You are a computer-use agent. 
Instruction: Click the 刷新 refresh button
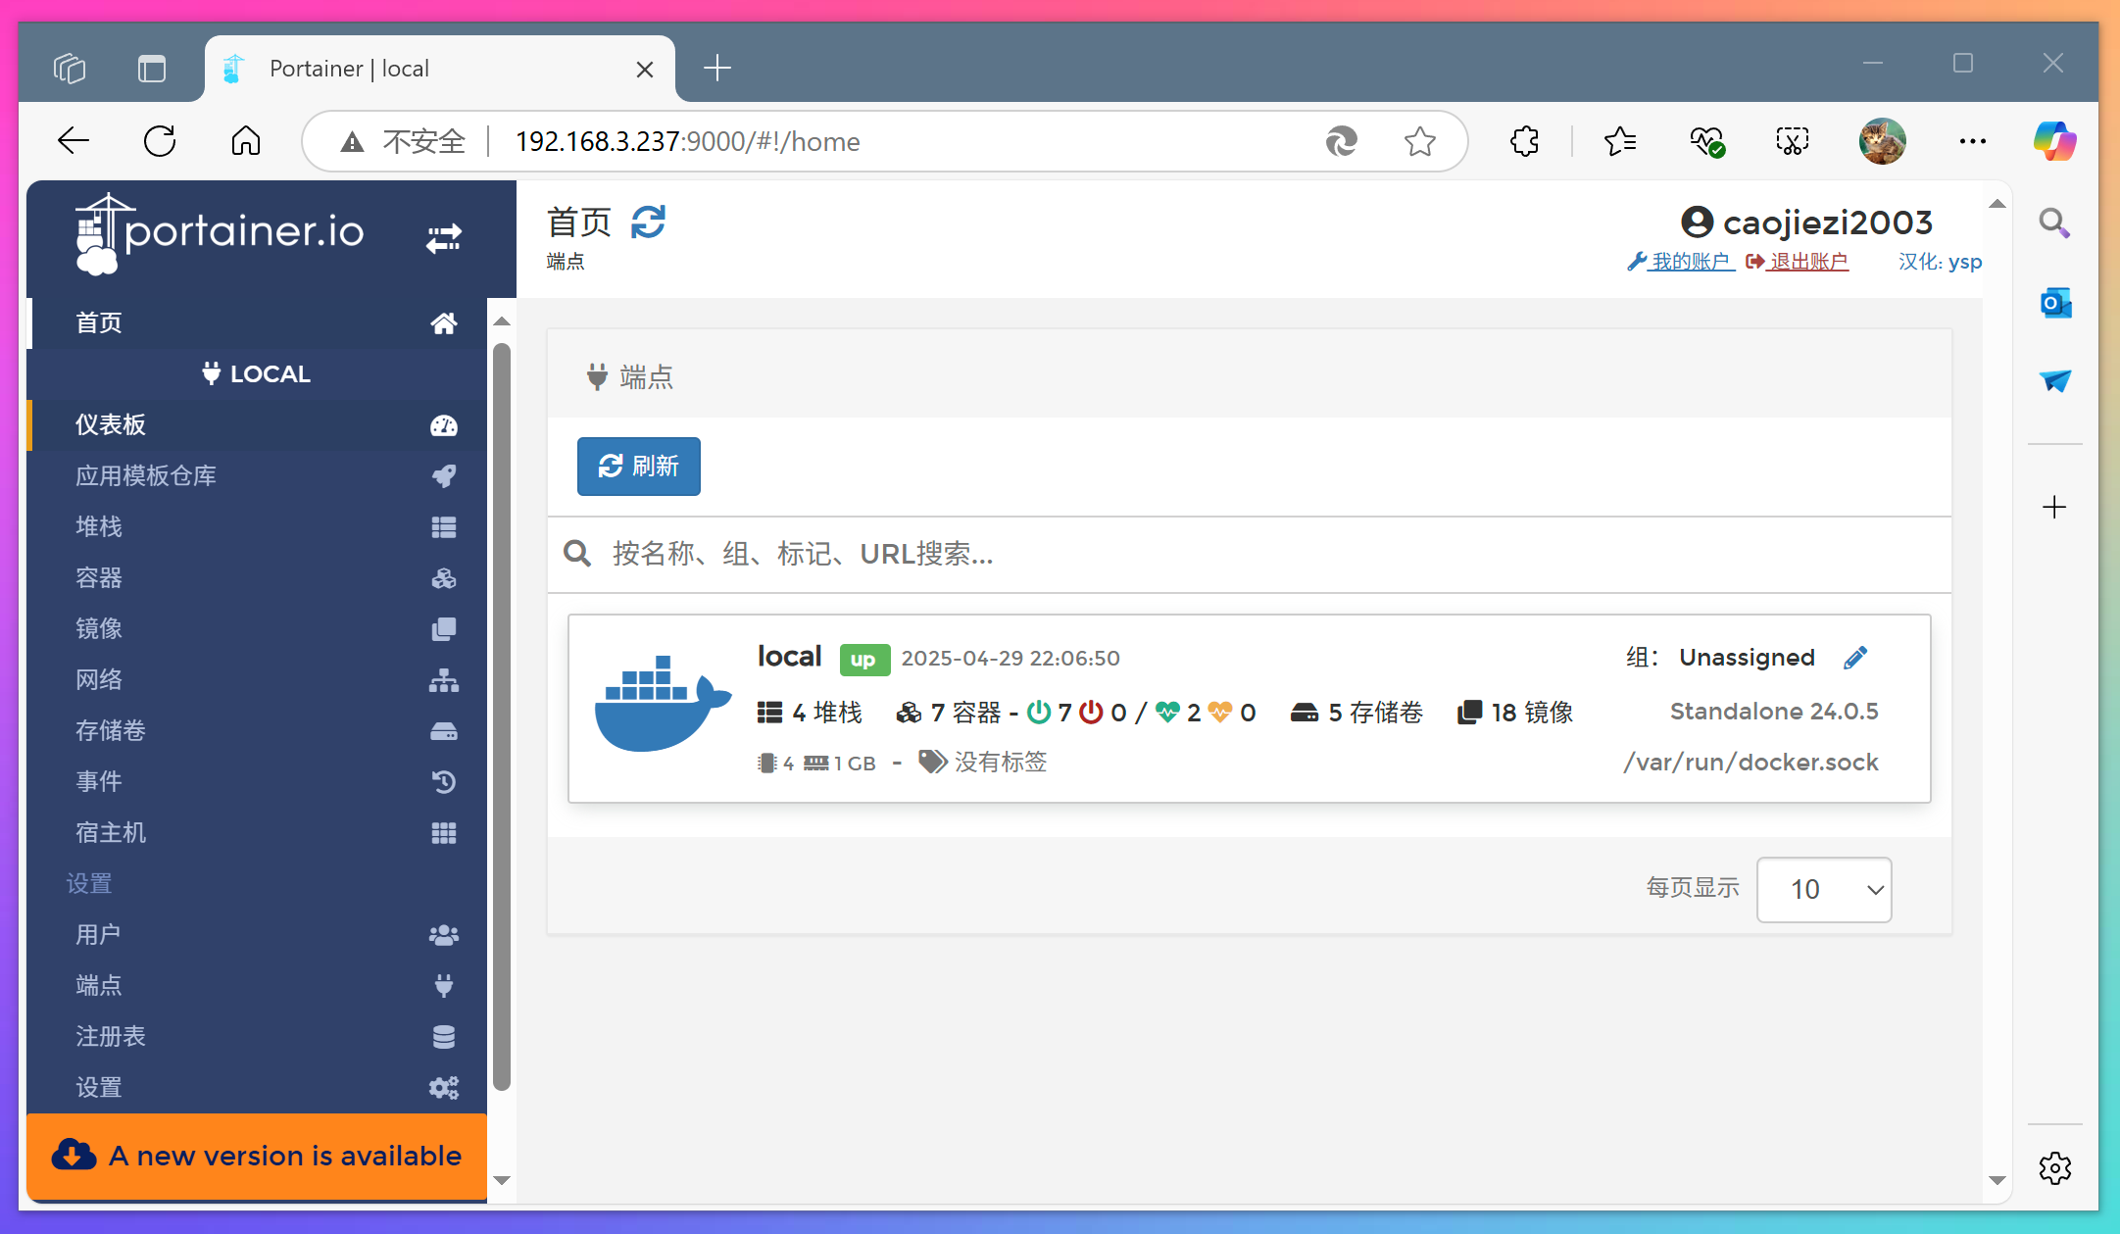(x=638, y=467)
